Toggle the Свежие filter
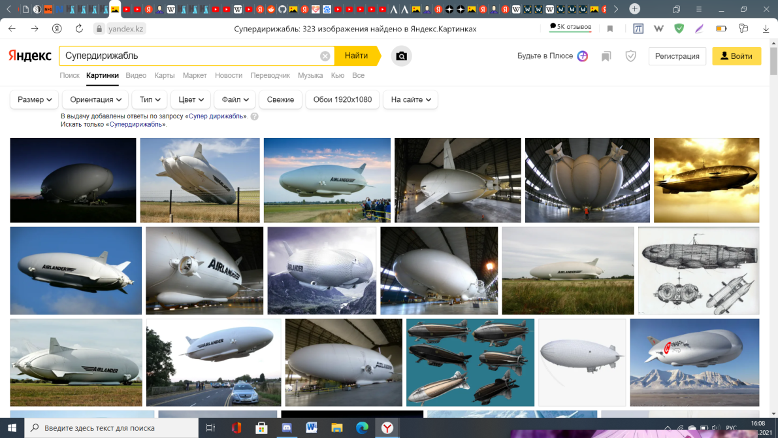Screen dimensions: 778x438 tap(280, 99)
